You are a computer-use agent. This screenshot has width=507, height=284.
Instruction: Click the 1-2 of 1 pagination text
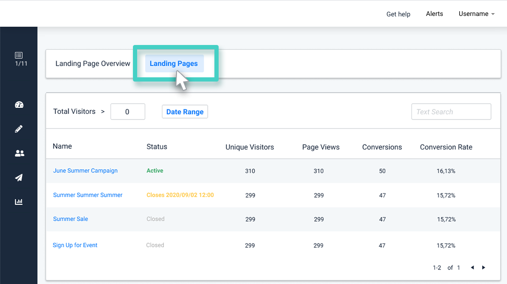click(446, 268)
